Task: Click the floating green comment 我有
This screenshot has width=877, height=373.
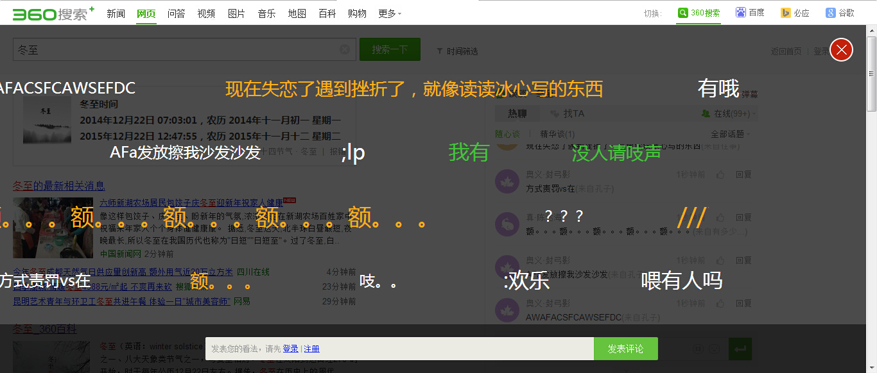Action: [x=469, y=153]
